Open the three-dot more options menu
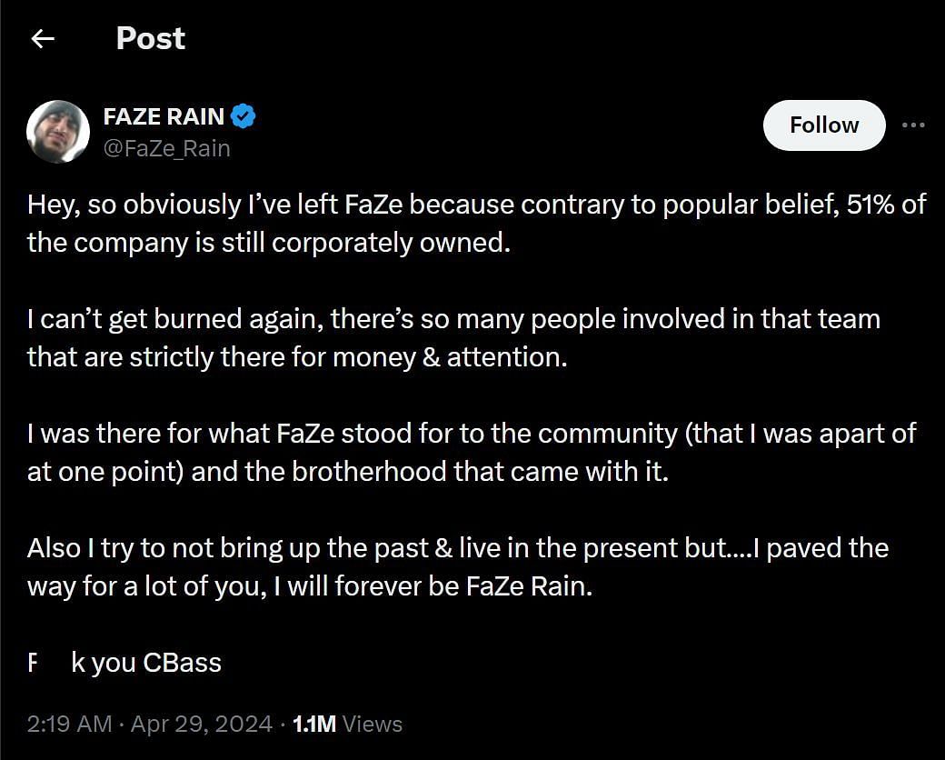945x760 pixels. click(912, 125)
